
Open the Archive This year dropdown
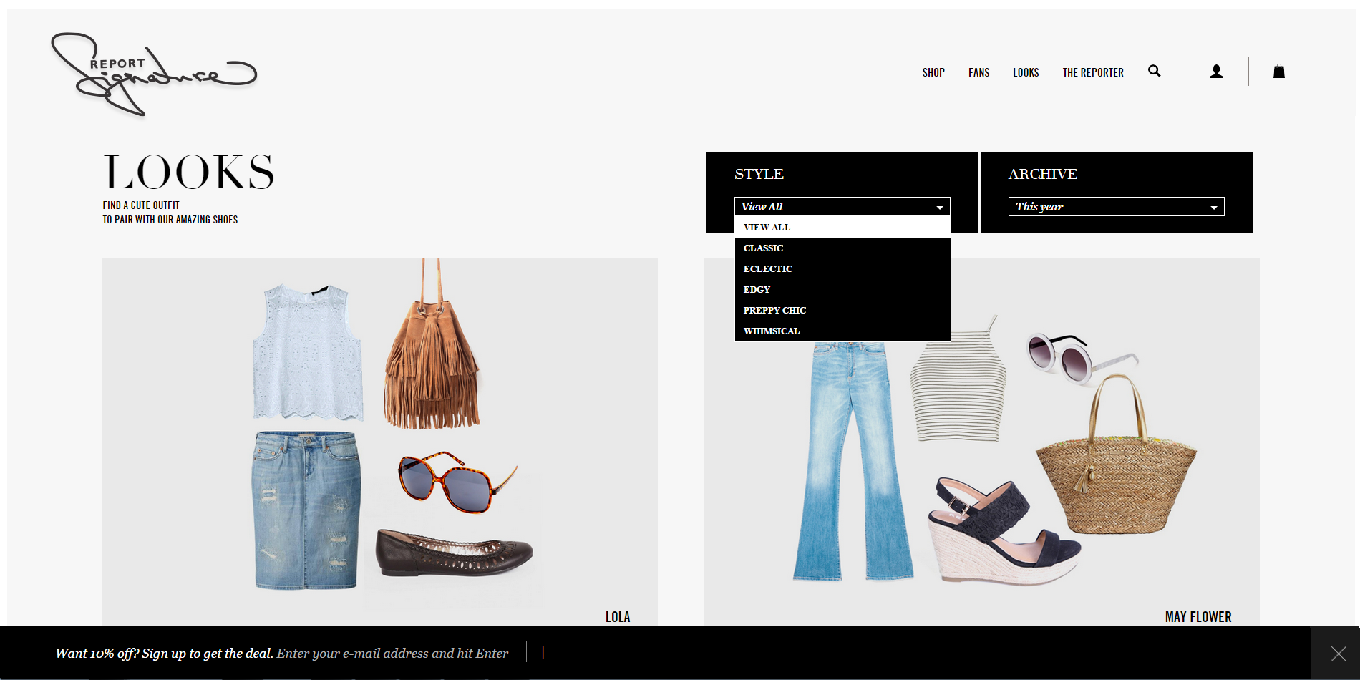(1116, 206)
